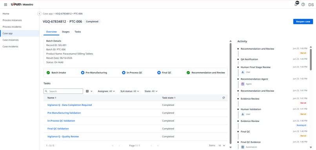The image size is (316, 150).
Task: Click the QA Notification activity entry
Action: 249,59
